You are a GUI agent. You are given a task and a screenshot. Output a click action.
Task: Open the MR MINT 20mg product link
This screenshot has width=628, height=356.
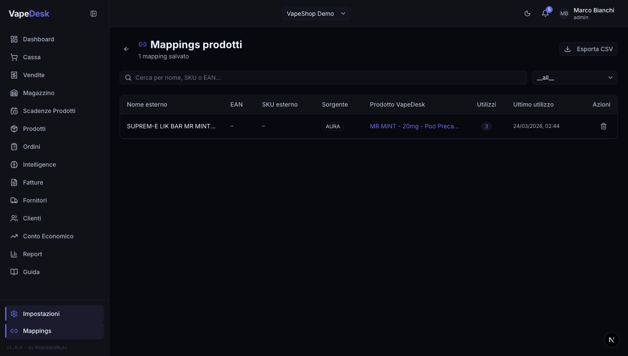pyautogui.click(x=414, y=126)
